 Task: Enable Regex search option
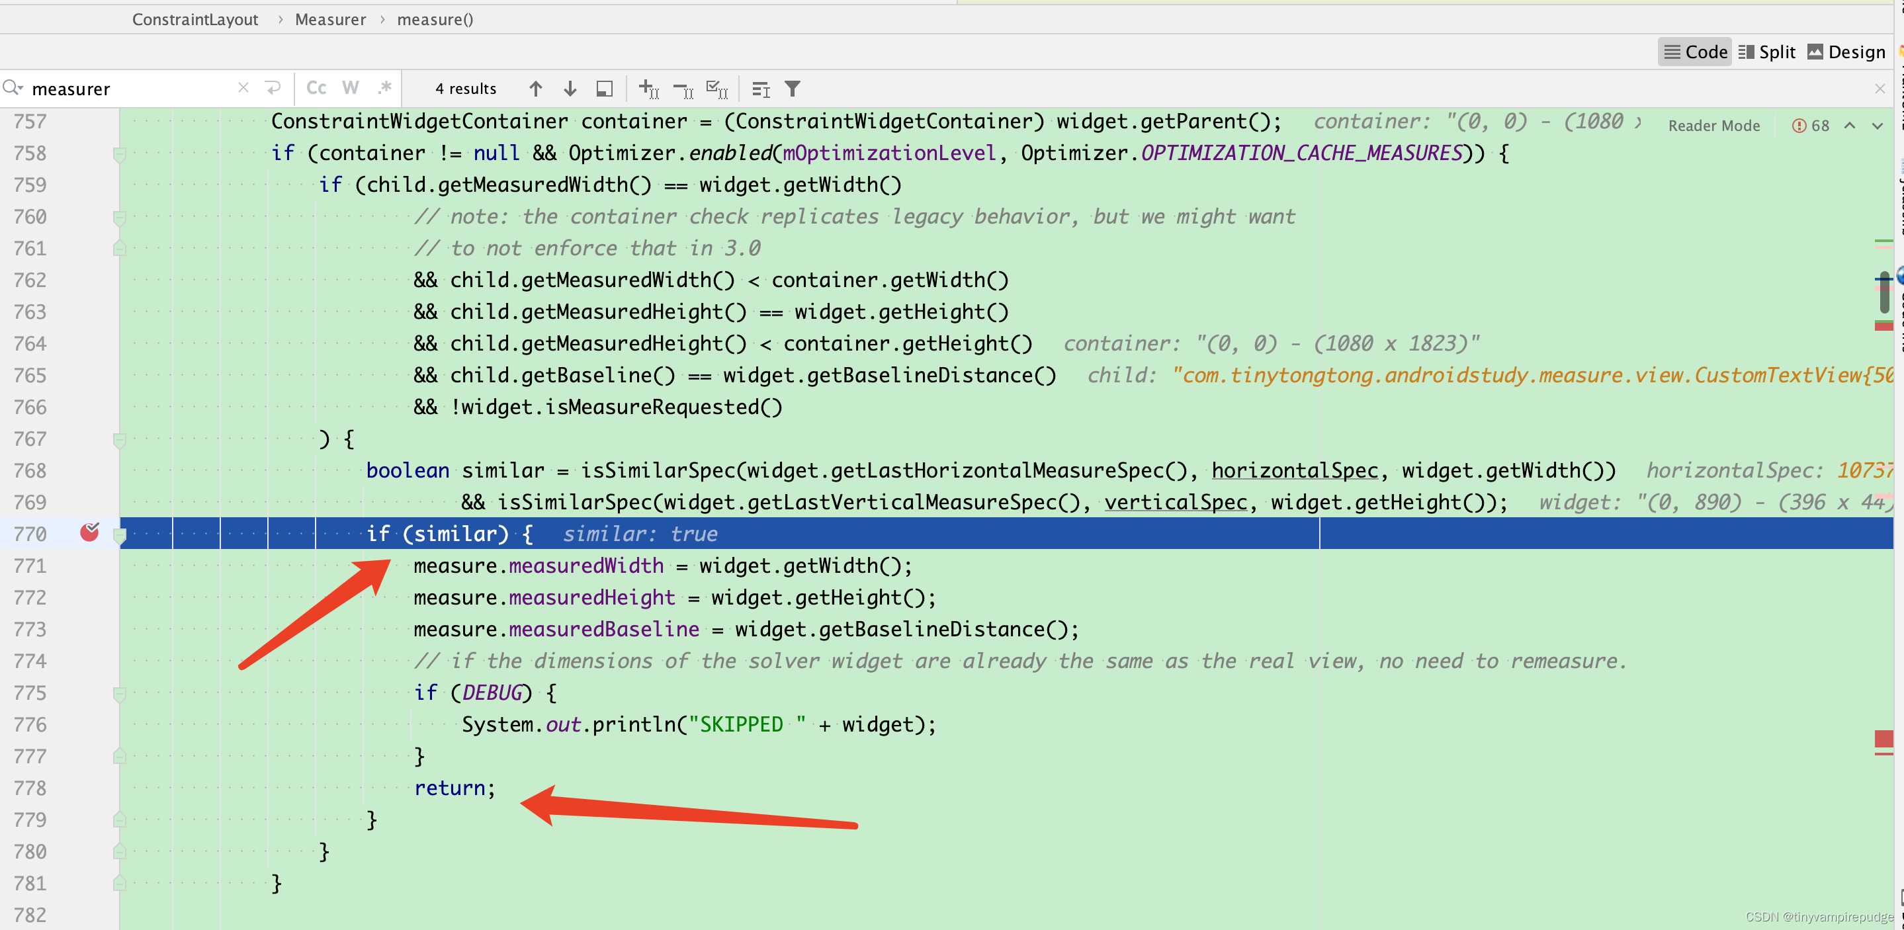[384, 88]
